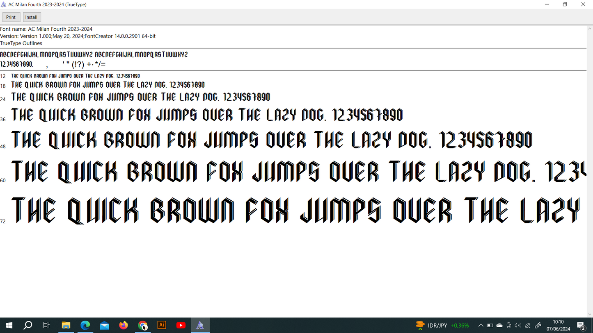Open taskbar Search magnifier
This screenshot has width=593, height=333.
(x=27, y=325)
